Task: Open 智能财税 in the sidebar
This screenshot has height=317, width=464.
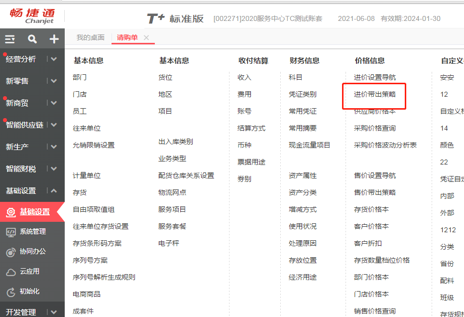Action: point(21,169)
